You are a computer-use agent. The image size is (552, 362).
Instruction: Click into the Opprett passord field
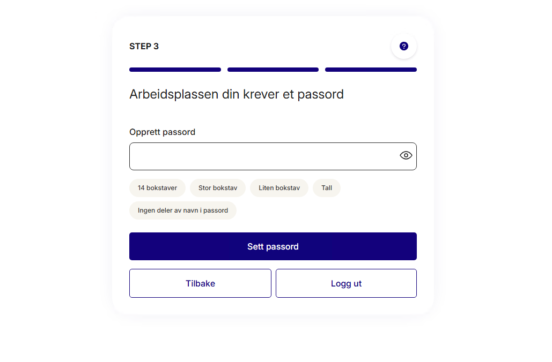[263, 156]
